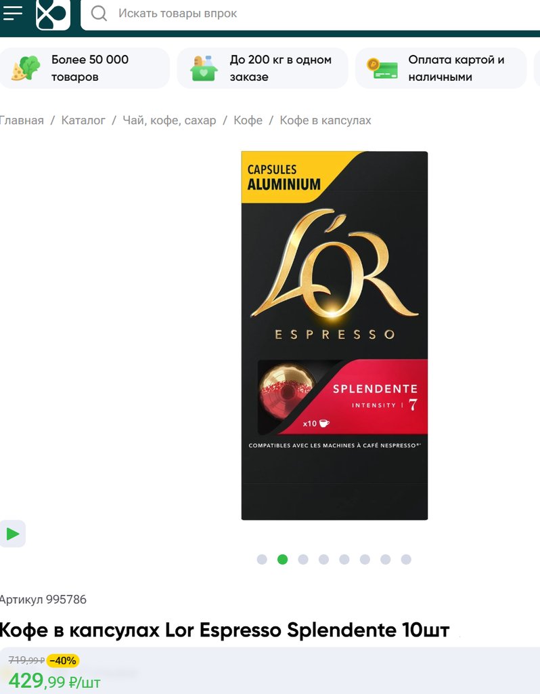Select the fifth carousel dot

[344, 559]
